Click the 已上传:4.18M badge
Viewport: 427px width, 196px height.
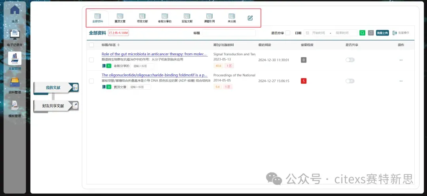pyautogui.click(x=119, y=33)
